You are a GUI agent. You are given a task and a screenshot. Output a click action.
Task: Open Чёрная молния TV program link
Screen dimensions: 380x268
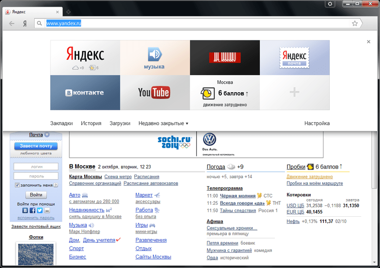click(x=237, y=196)
